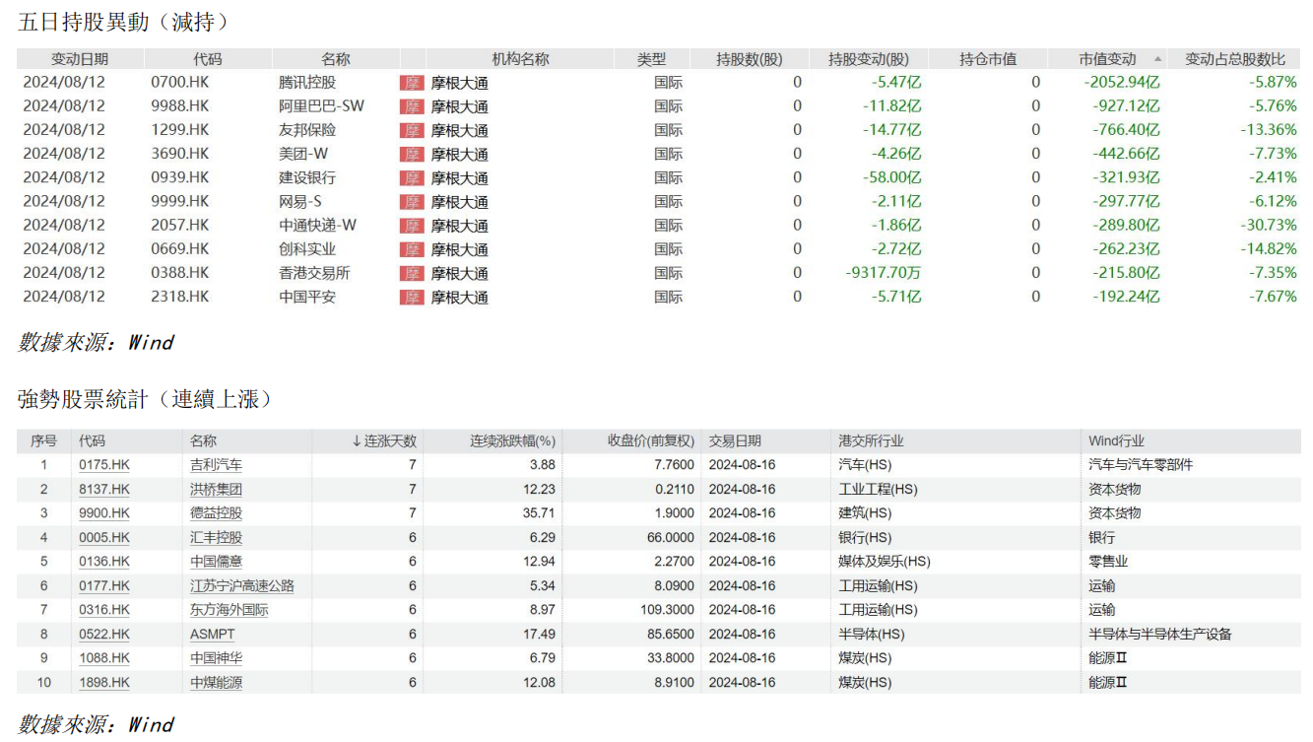Click the 机构名称 column header
This screenshot has height=742, width=1313.
coord(520,59)
